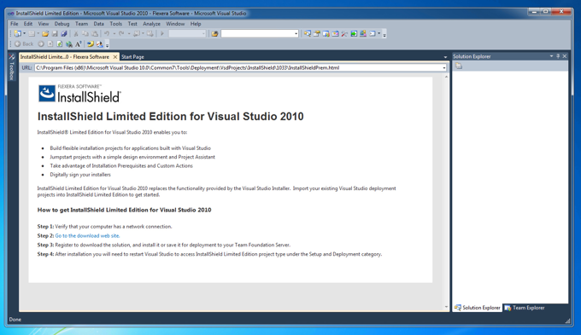The image size is (581, 335).
Task: Click the page scrollbar up arrow
Action: (446, 77)
